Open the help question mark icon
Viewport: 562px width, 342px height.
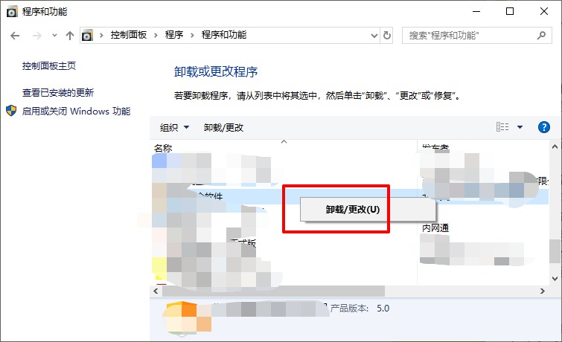coord(543,127)
